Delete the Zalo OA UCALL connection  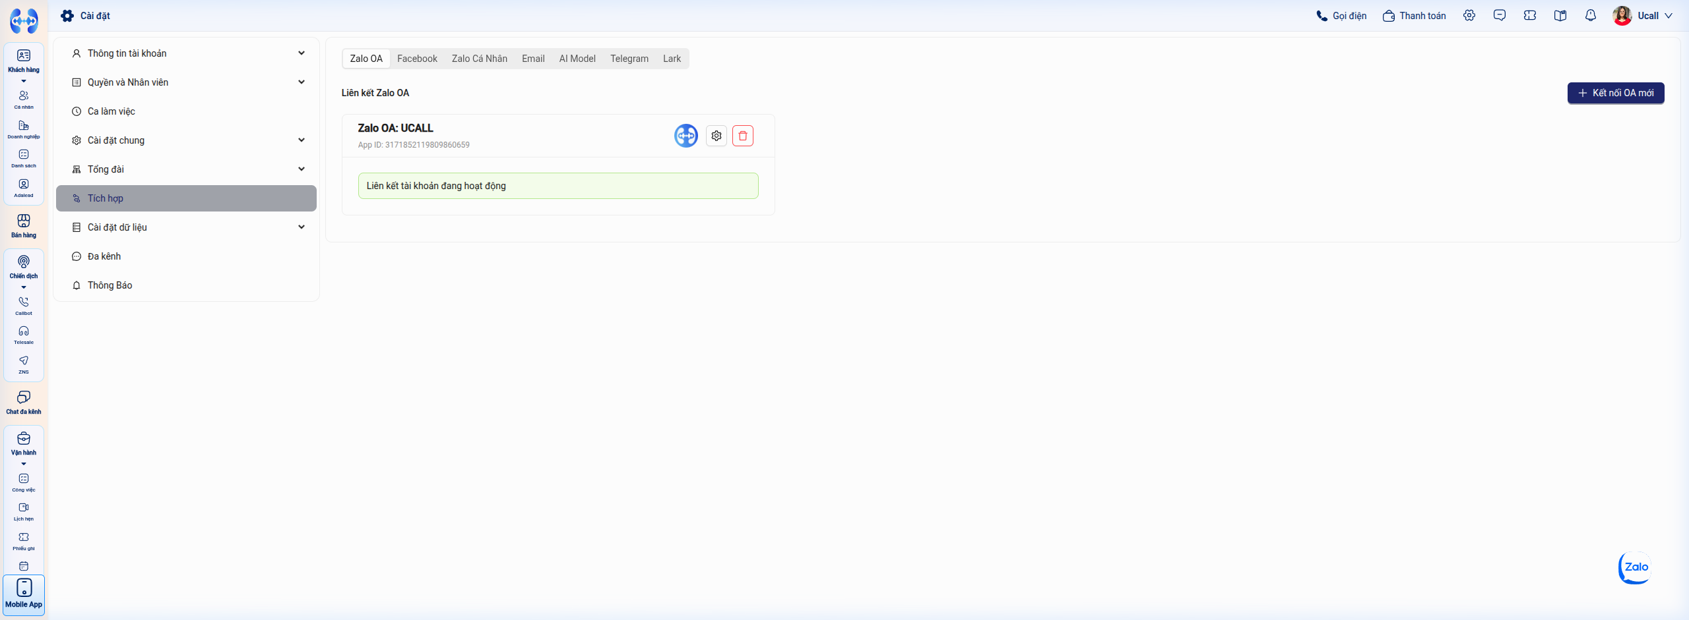[x=743, y=136]
